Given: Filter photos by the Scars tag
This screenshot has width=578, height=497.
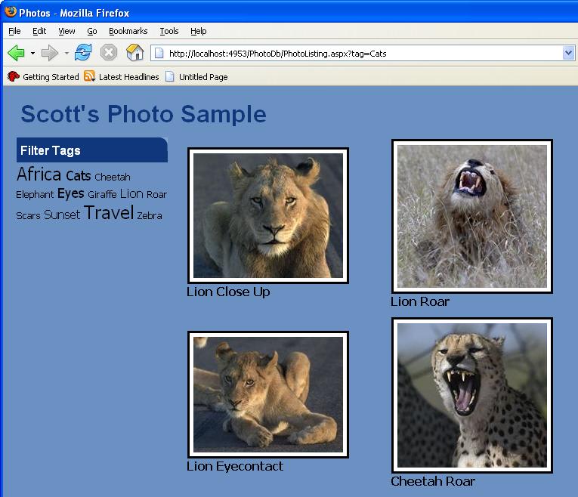Looking at the screenshot, I should click(28, 215).
